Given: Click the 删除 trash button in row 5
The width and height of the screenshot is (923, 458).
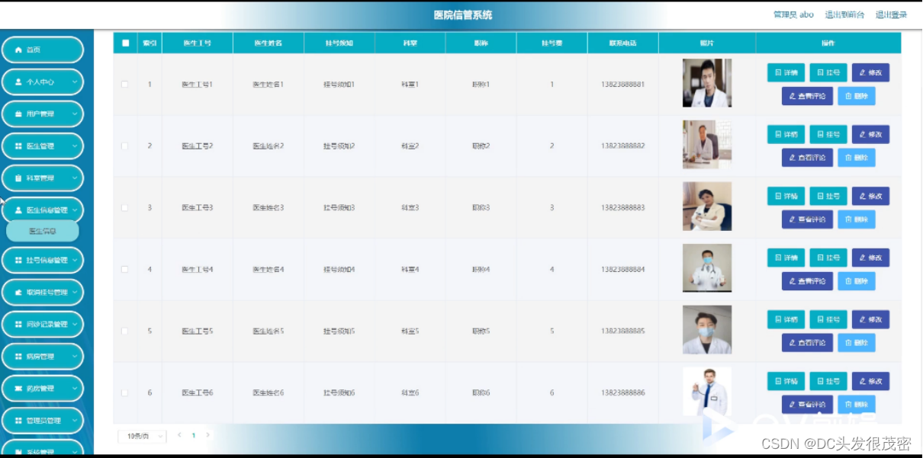Looking at the screenshot, I should click(857, 343).
